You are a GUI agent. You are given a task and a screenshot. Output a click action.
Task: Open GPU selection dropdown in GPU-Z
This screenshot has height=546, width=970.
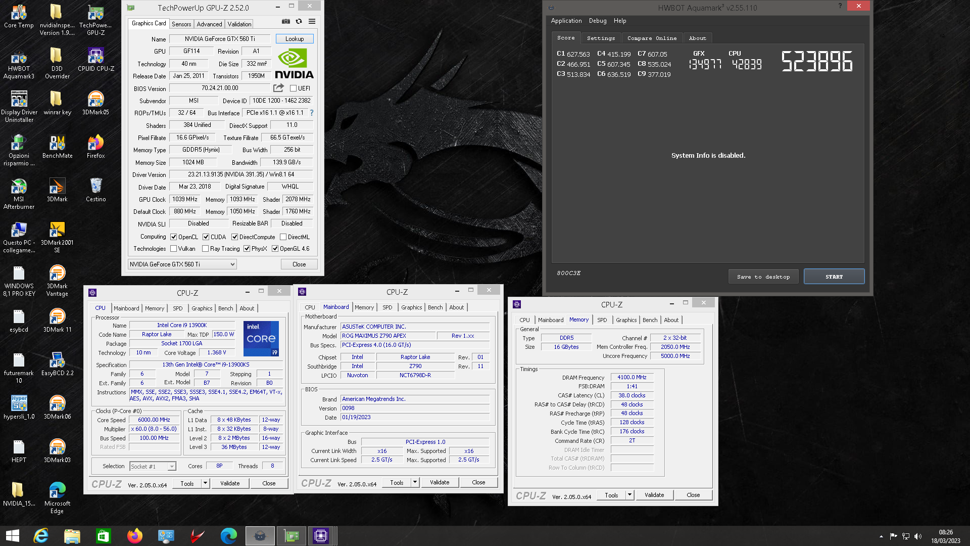182,264
